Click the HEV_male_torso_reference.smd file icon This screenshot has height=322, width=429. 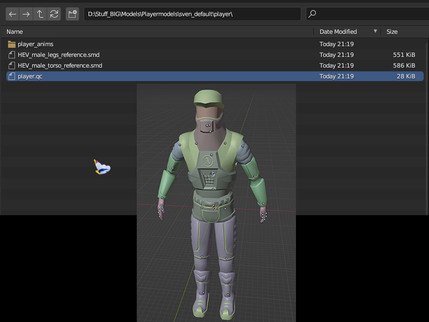click(x=12, y=65)
